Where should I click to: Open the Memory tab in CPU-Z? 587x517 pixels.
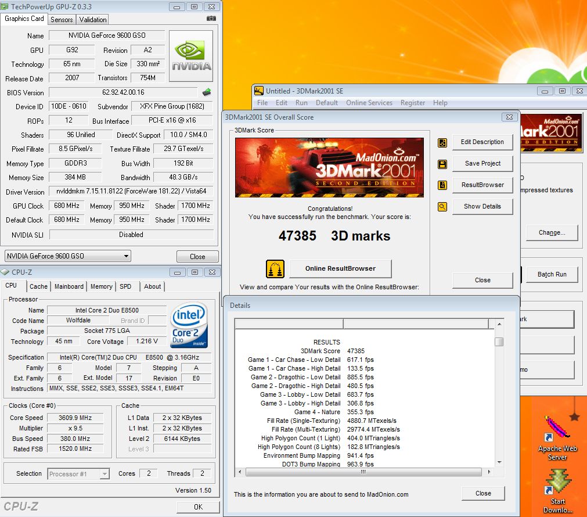click(102, 286)
